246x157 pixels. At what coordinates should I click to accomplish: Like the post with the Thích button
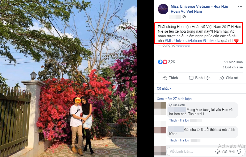(170, 78)
